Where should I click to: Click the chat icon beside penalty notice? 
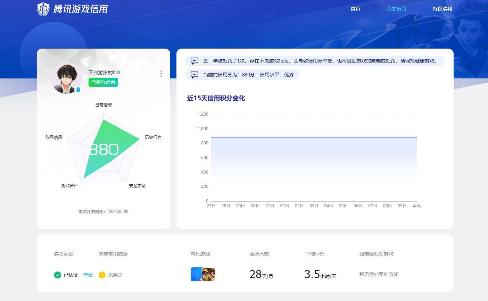[195, 61]
